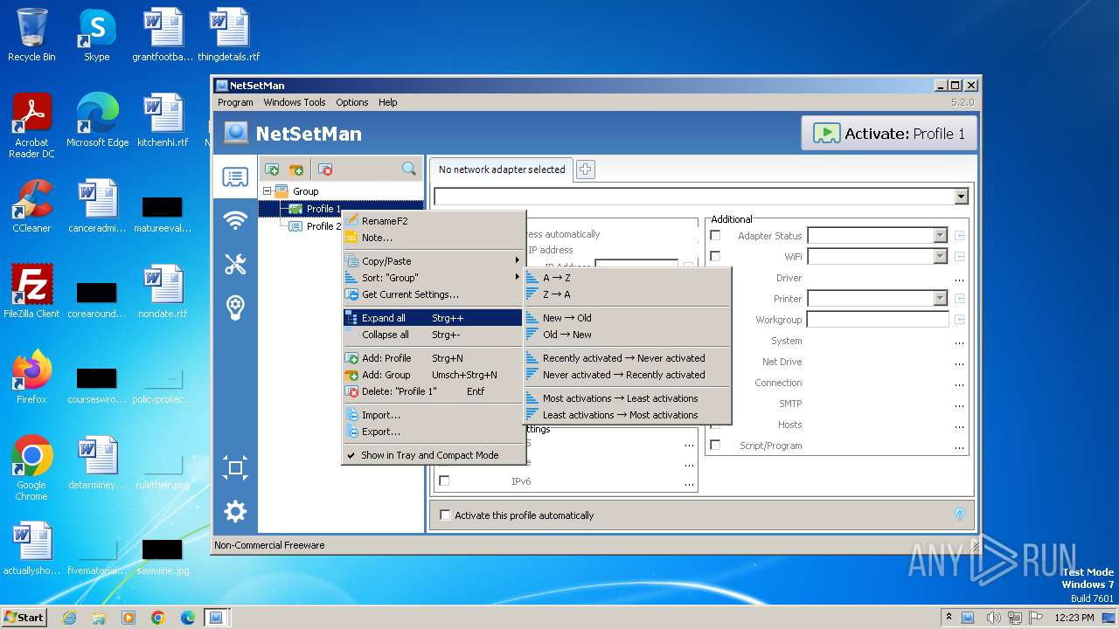Open Net Drive settings ellipsis button
This screenshot has width=1119, height=629.
point(959,363)
